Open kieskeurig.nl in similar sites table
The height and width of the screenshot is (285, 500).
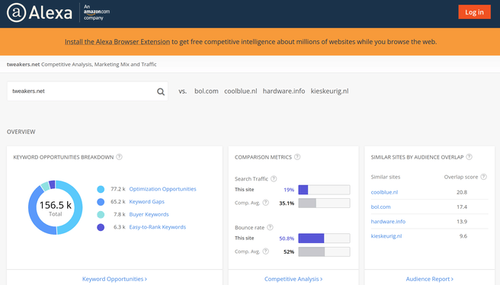coord(386,236)
